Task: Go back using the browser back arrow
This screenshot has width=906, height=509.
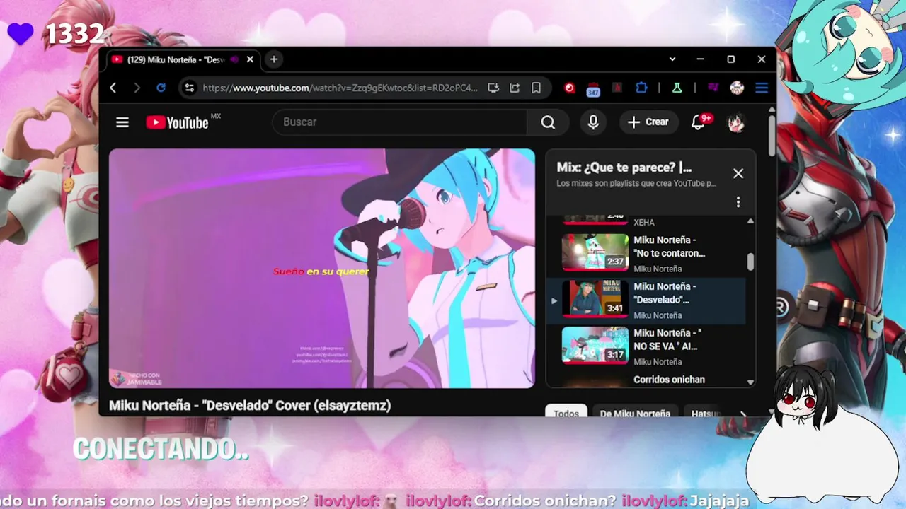Action: coord(113,88)
